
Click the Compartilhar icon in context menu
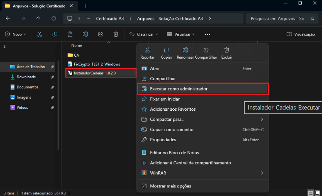tap(206, 50)
